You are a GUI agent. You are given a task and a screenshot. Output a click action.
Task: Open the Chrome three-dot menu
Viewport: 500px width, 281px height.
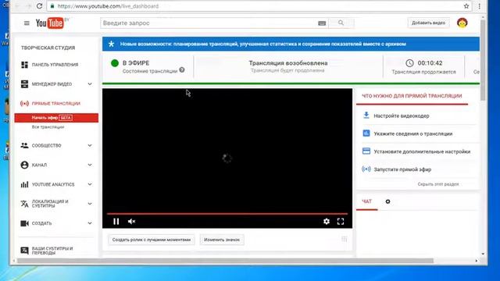point(479,6)
